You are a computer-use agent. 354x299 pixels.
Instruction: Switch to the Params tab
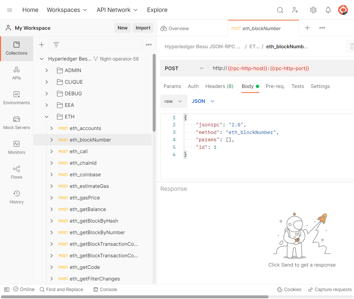pos(172,86)
